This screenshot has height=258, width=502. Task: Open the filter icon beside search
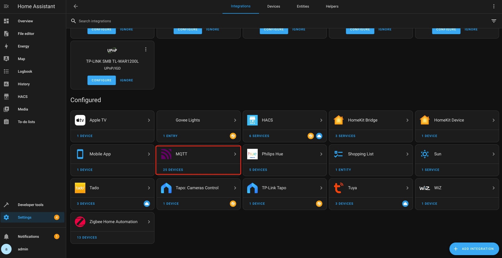[494, 21]
